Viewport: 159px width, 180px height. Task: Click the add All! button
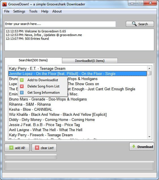click(17, 148)
